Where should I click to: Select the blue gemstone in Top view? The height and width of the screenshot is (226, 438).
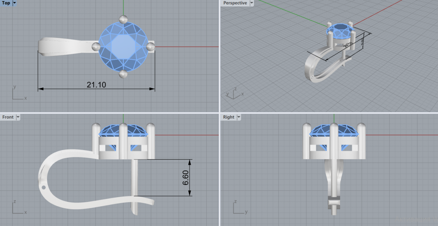123,46
